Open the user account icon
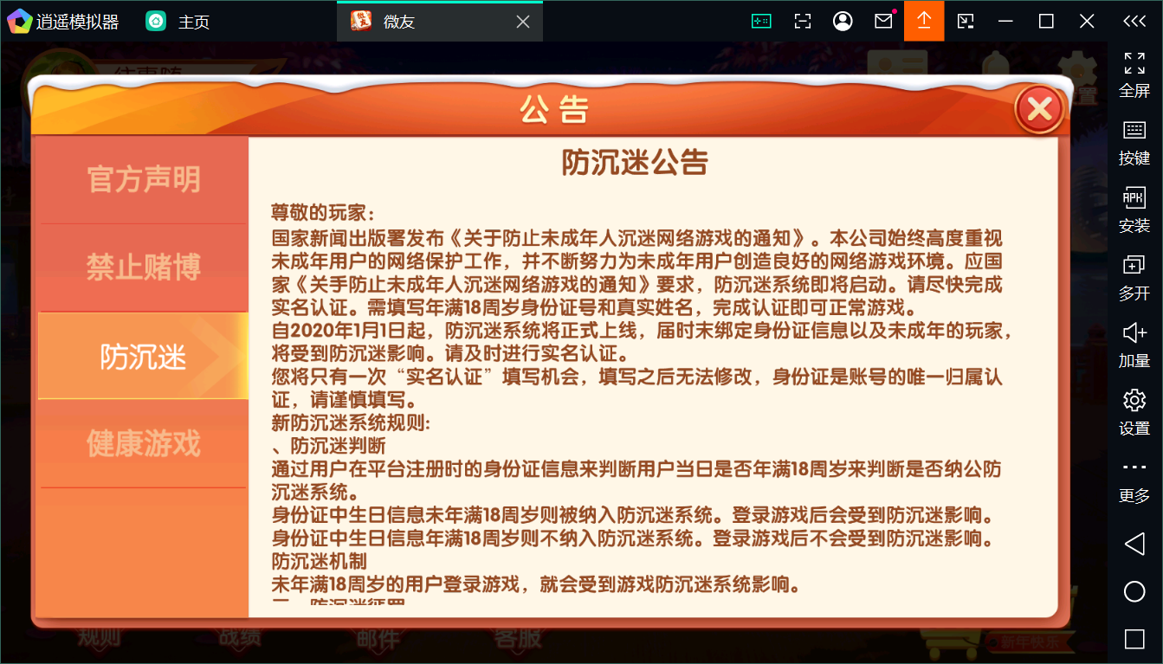 pyautogui.click(x=843, y=20)
